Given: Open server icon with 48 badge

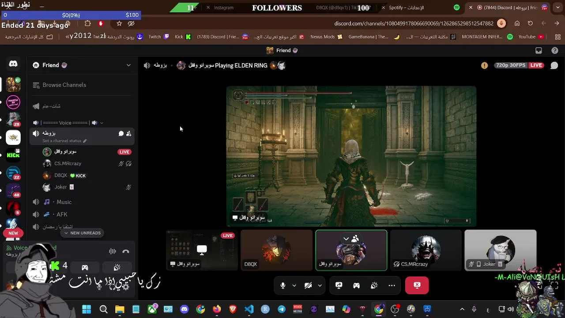Looking at the screenshot, I should 13,190.
